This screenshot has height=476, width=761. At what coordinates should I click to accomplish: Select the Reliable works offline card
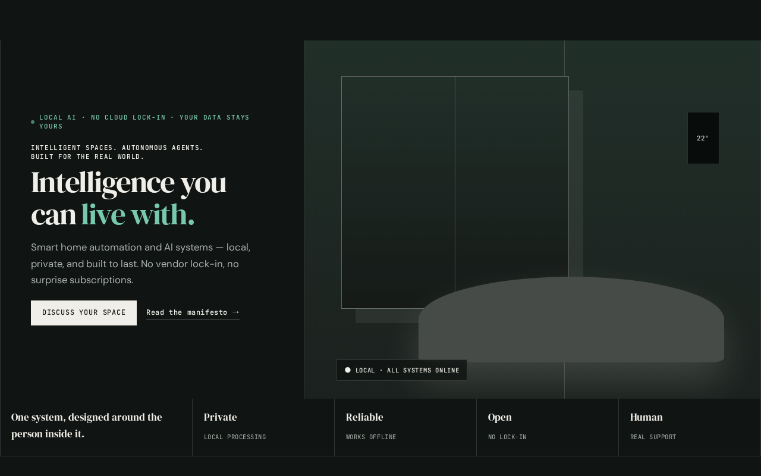pos(405,427)
